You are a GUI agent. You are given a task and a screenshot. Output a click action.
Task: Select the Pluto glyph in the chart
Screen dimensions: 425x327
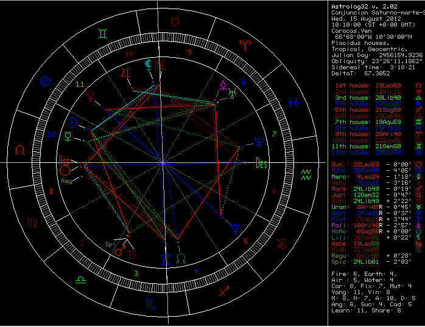235,229
